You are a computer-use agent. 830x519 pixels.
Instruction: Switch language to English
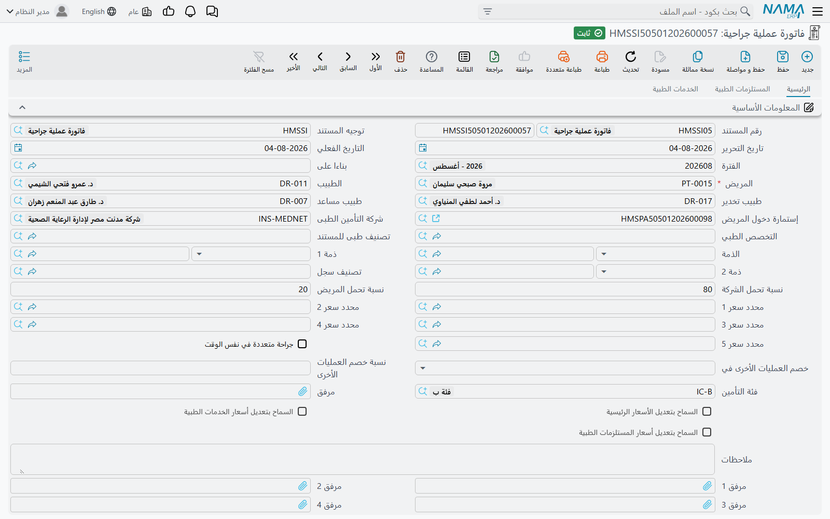point(99,11)
